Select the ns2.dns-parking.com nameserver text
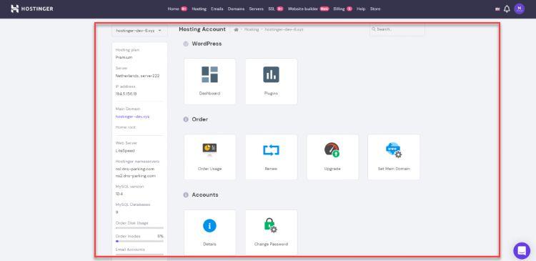 pyautogui.click(x=136, y=176)
